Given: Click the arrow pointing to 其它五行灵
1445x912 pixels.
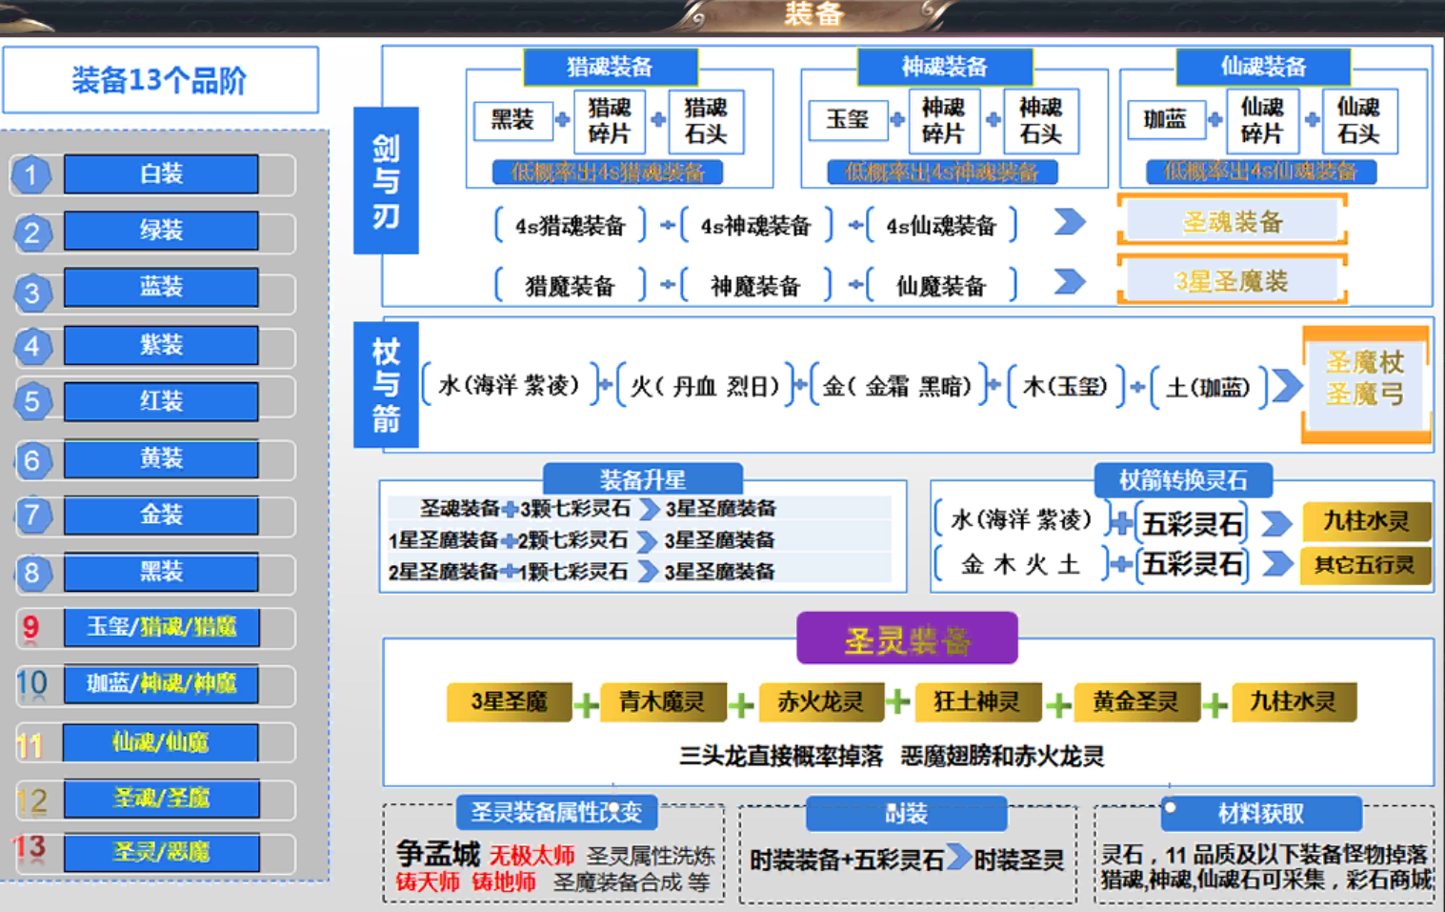Looking at the screenshot, I should [x=1276, y=563].
